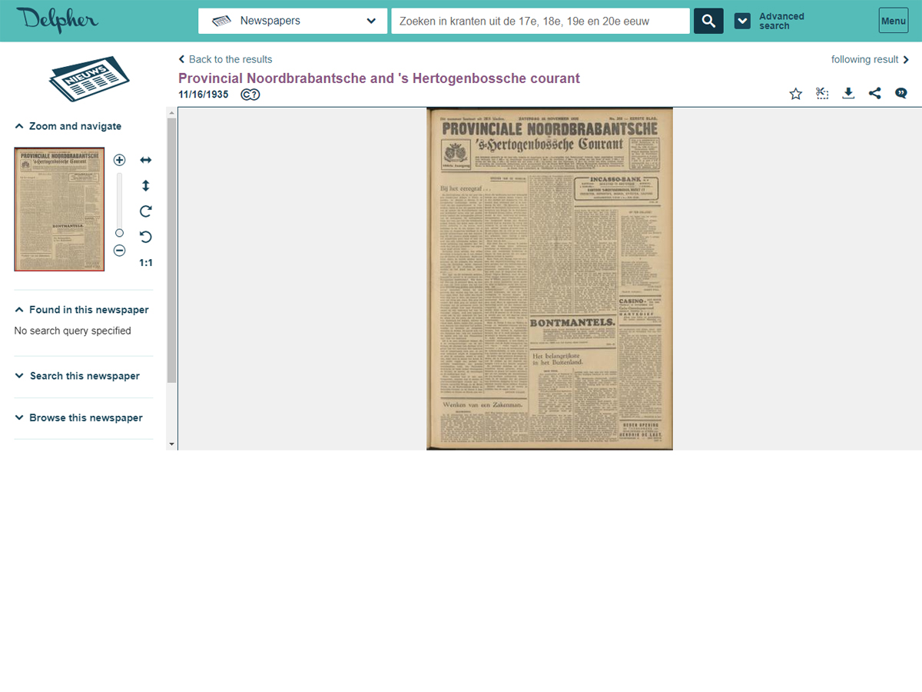The image size is (922, 692).
Task: Fit page to width icon
Action: click(145, 160)
